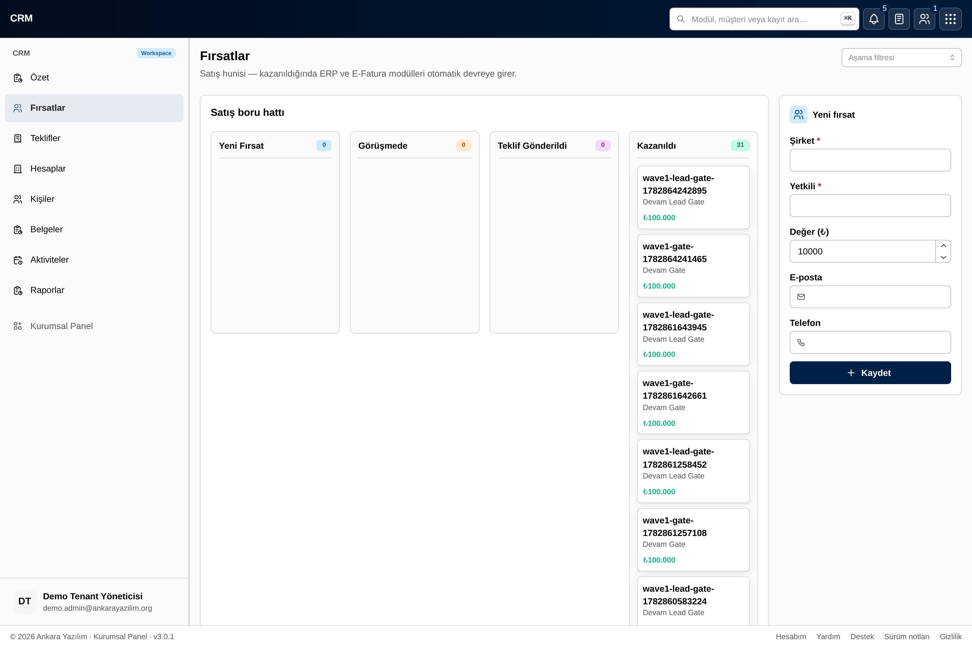Focus the Şirket input field

(870, 160)
